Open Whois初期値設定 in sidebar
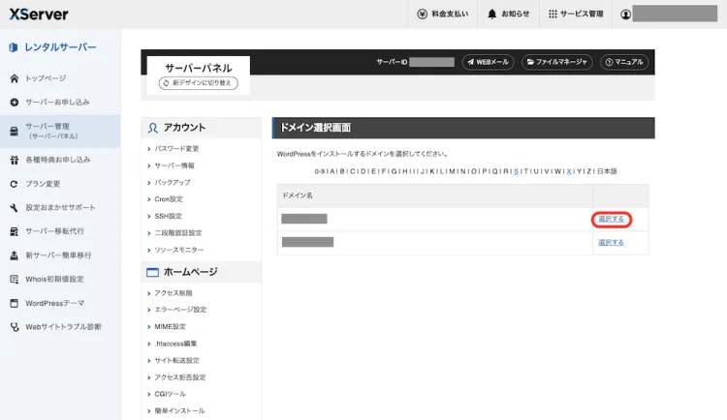This screenshot has height=420, width=727. coord(54,280)
